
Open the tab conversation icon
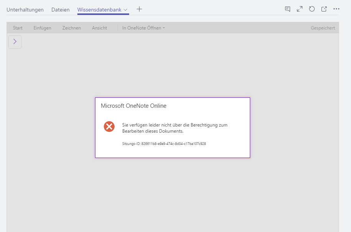click(x=287, y=9)
